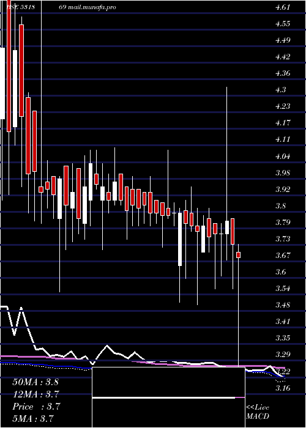Select the 4.04 price level label
This screenshot has height=428, width=306.
[283, 157]
